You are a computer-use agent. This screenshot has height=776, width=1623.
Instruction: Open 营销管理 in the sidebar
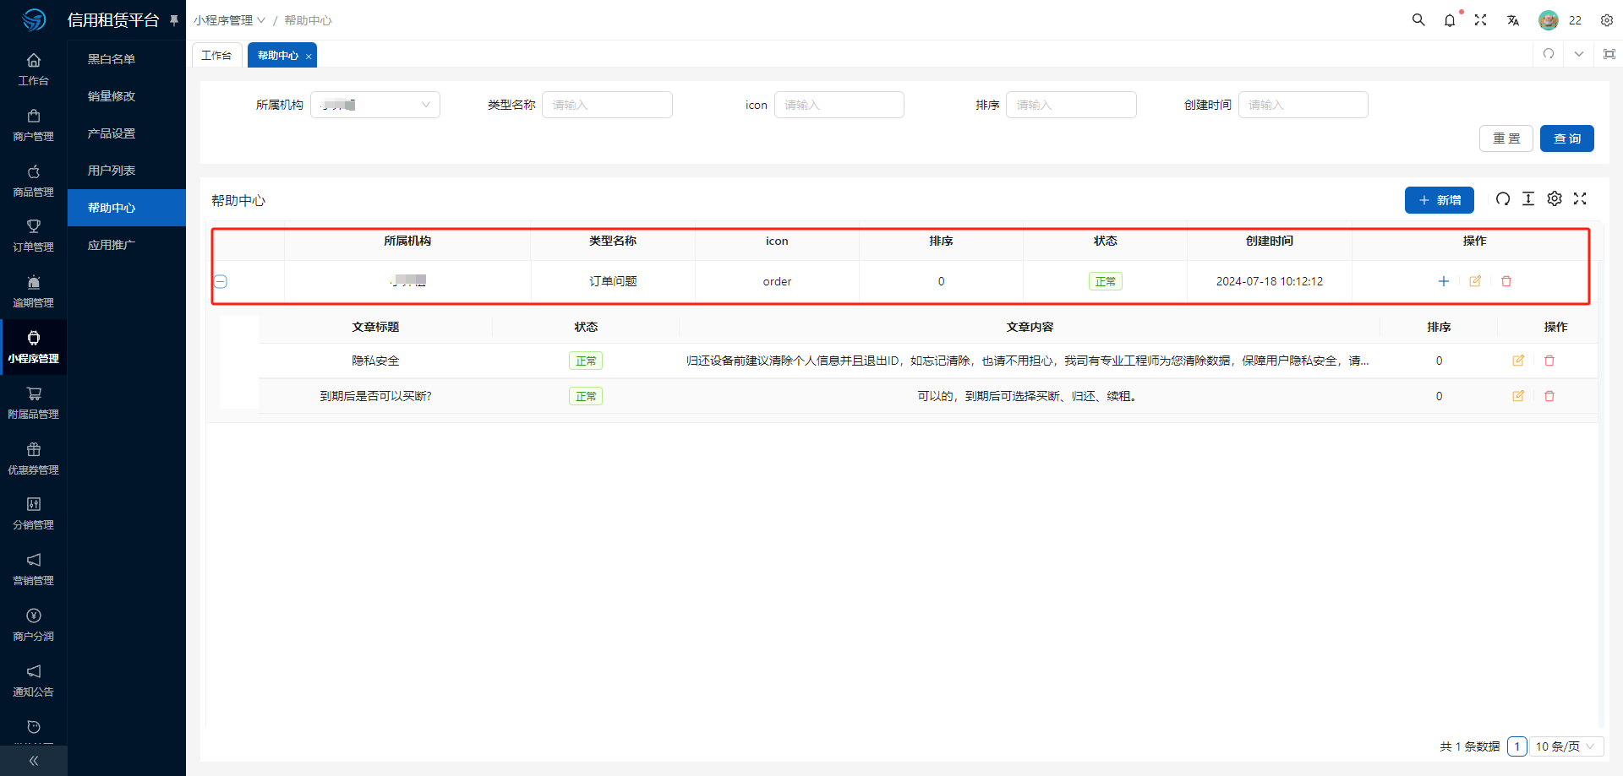pos(34,569)
